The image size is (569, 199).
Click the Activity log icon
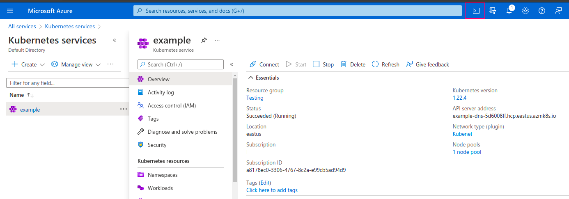140,92
